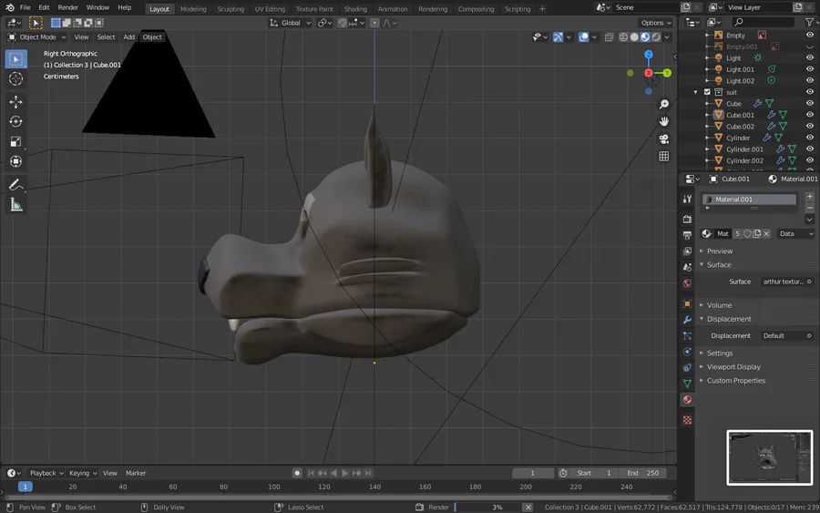Open the Modifier wrench properties tab

pyautogui.click(x=687, y=320)
